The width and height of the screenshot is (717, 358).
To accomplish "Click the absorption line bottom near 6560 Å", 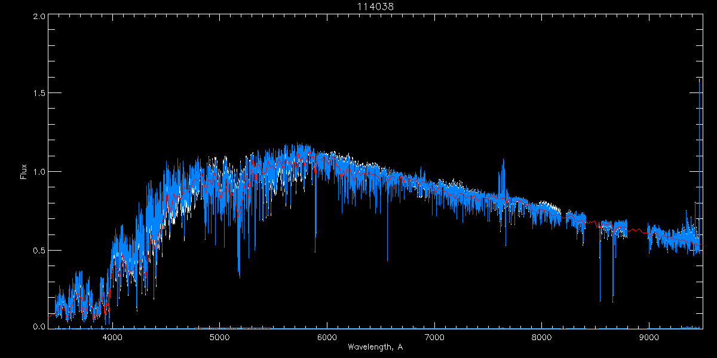I will (x=387, y=260).
